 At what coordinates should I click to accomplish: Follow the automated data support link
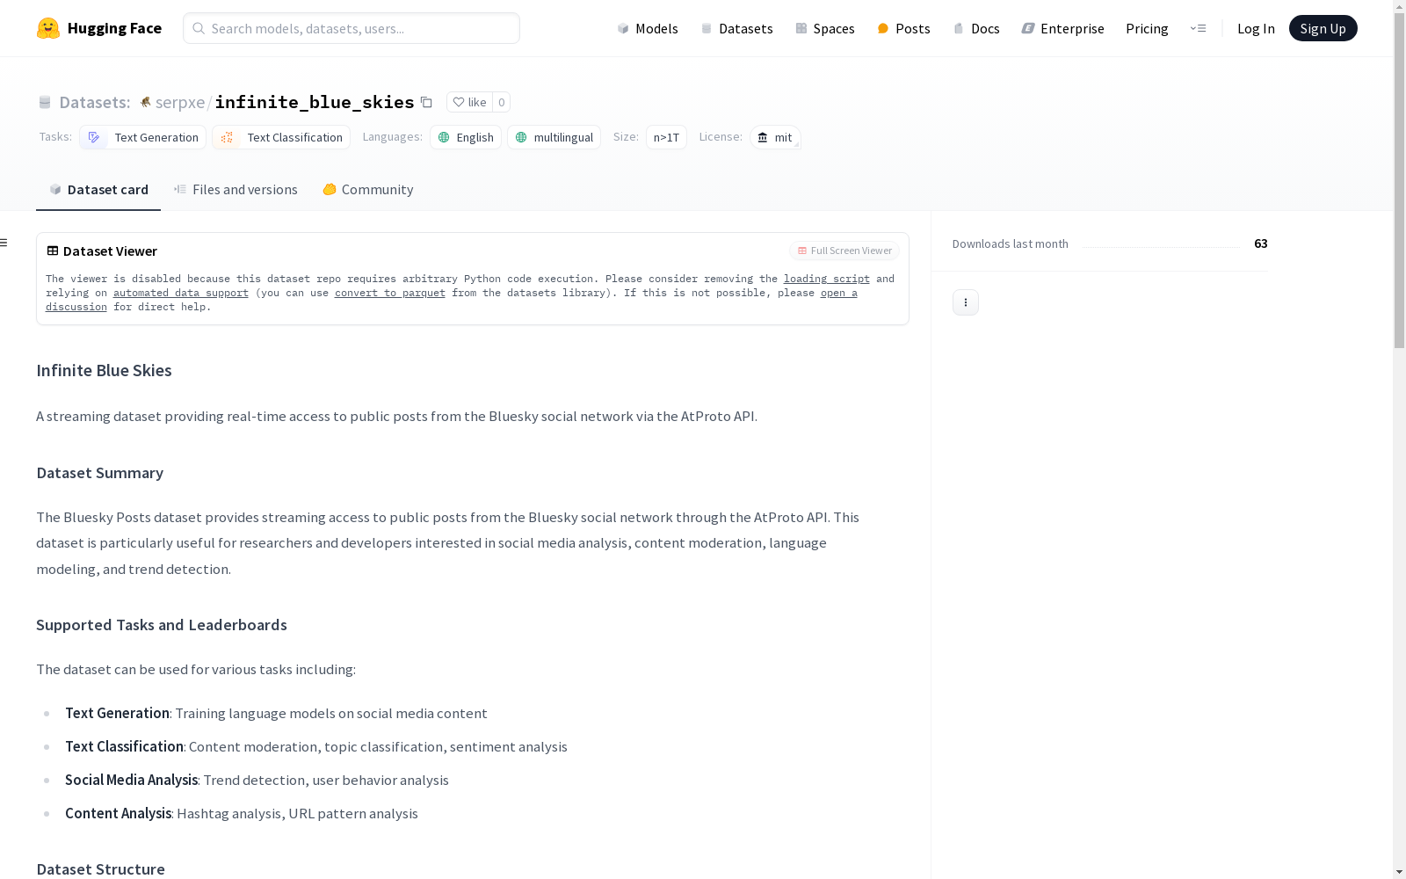181,293
